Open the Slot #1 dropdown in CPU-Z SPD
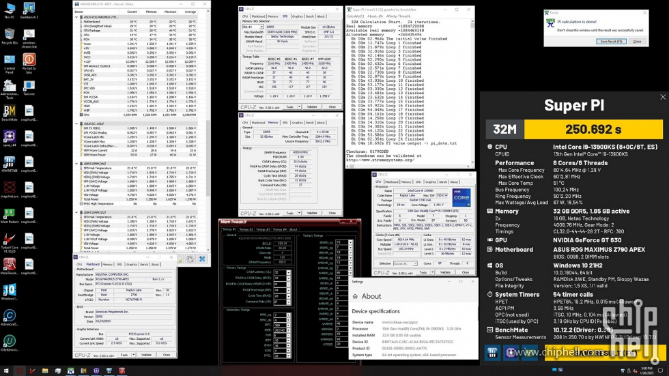669x376 pixels. 253,27
